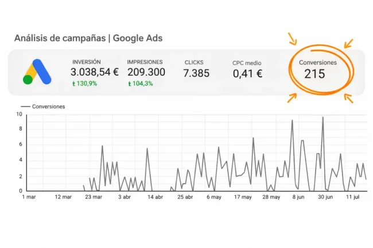Select the IMPRESIONES label
This screenshot has width=373, height=248.
click(x=145, y=62)
